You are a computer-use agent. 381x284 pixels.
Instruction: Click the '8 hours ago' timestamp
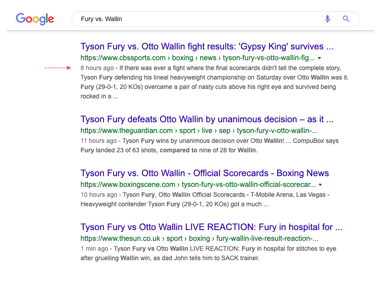pos(97,68)
